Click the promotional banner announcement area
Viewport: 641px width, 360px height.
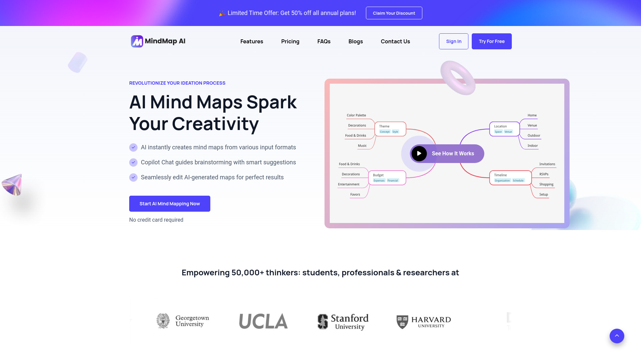[320, 13]
